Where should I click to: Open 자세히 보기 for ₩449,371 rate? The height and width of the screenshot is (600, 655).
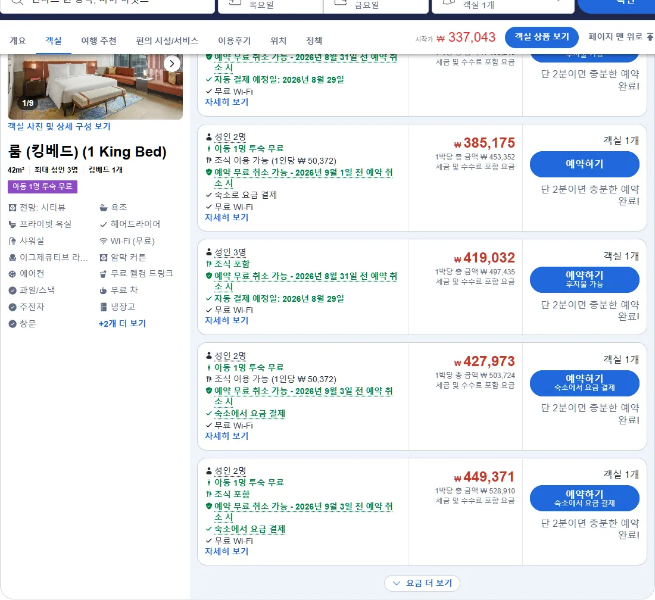point(226,552)
